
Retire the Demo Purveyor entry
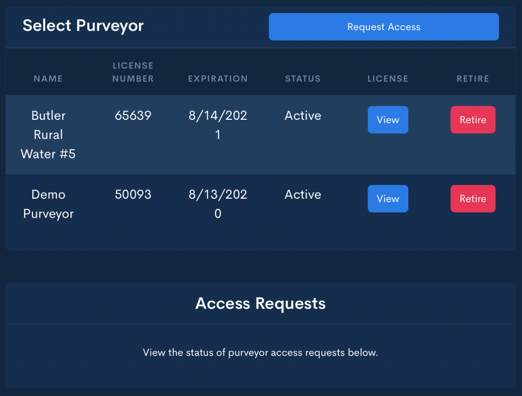tap(473, 199)
